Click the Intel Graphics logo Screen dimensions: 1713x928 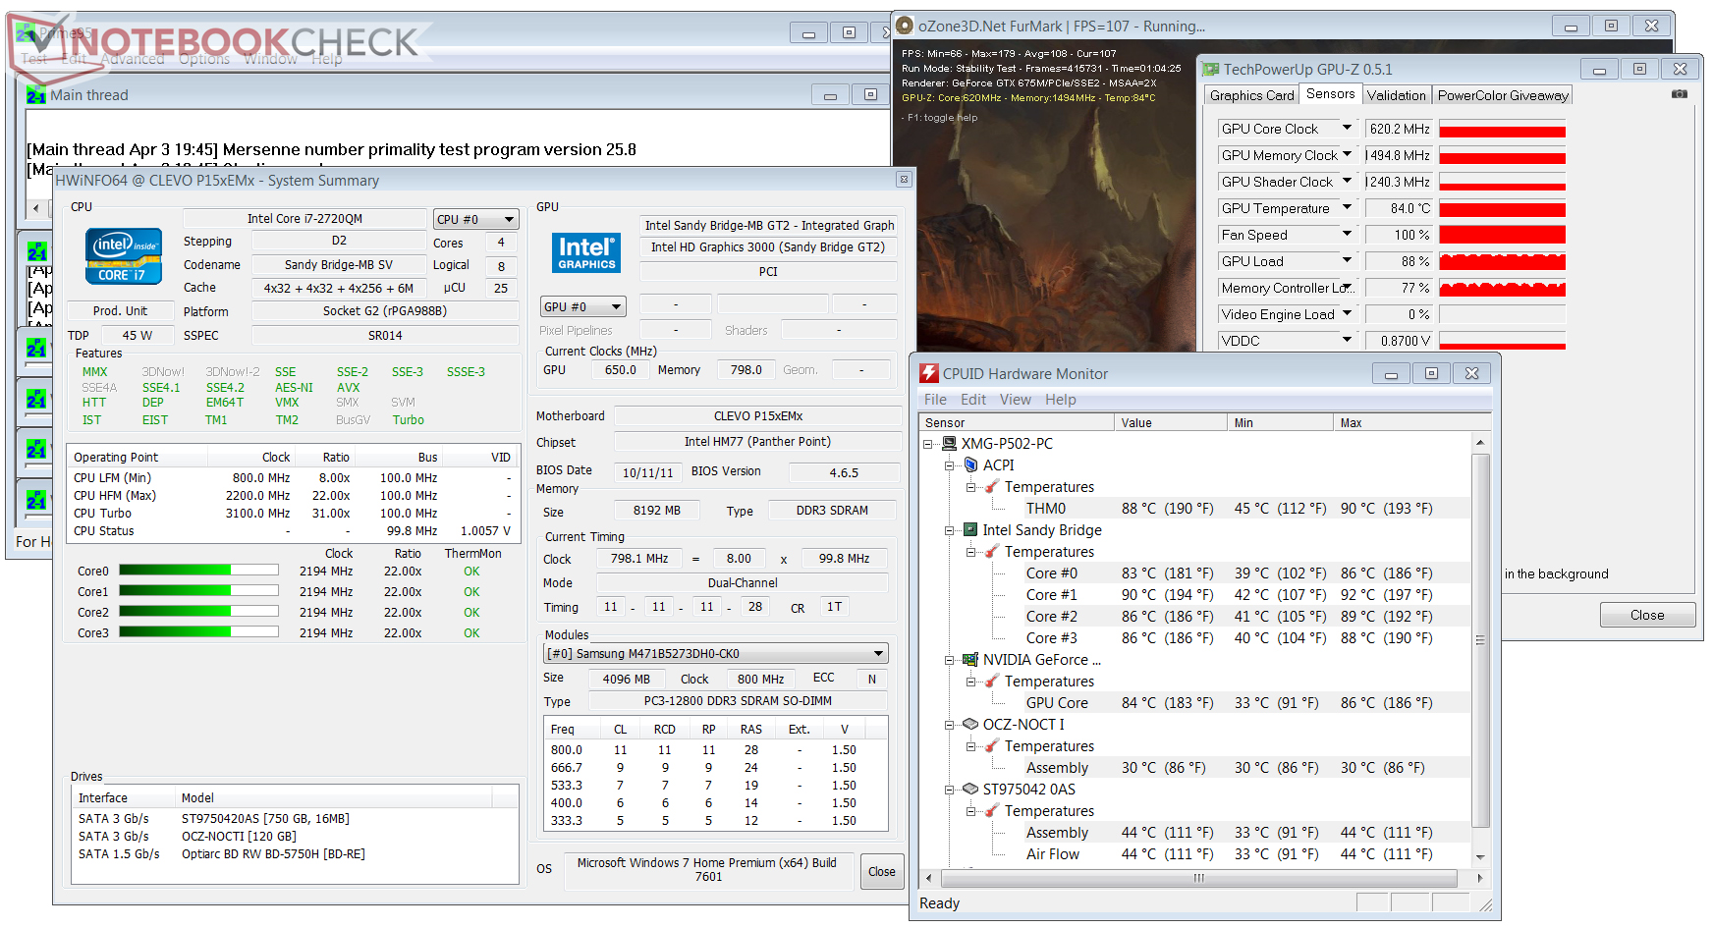(586, 252)
